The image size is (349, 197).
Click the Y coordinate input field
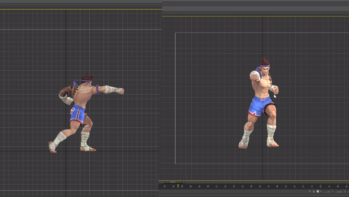tap(338, 192)
